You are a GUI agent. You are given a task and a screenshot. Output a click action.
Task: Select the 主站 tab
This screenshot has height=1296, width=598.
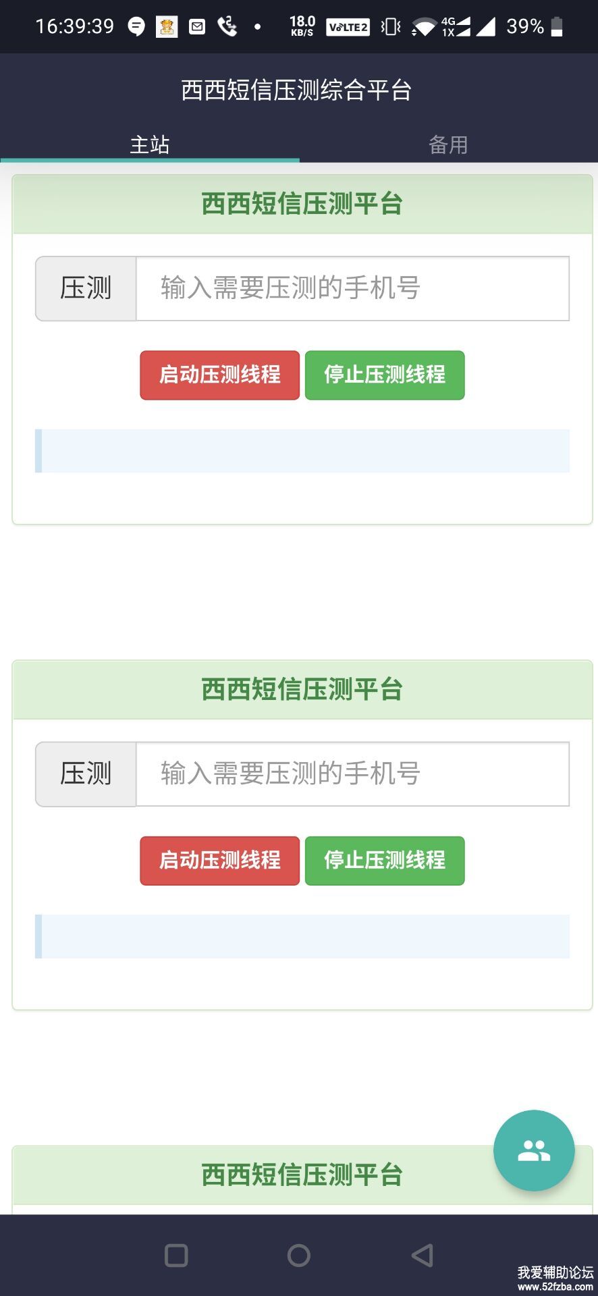coord(150,144)
